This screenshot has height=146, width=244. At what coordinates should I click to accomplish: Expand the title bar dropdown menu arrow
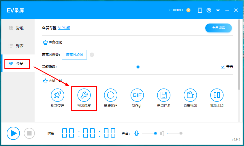coord(218,10)
